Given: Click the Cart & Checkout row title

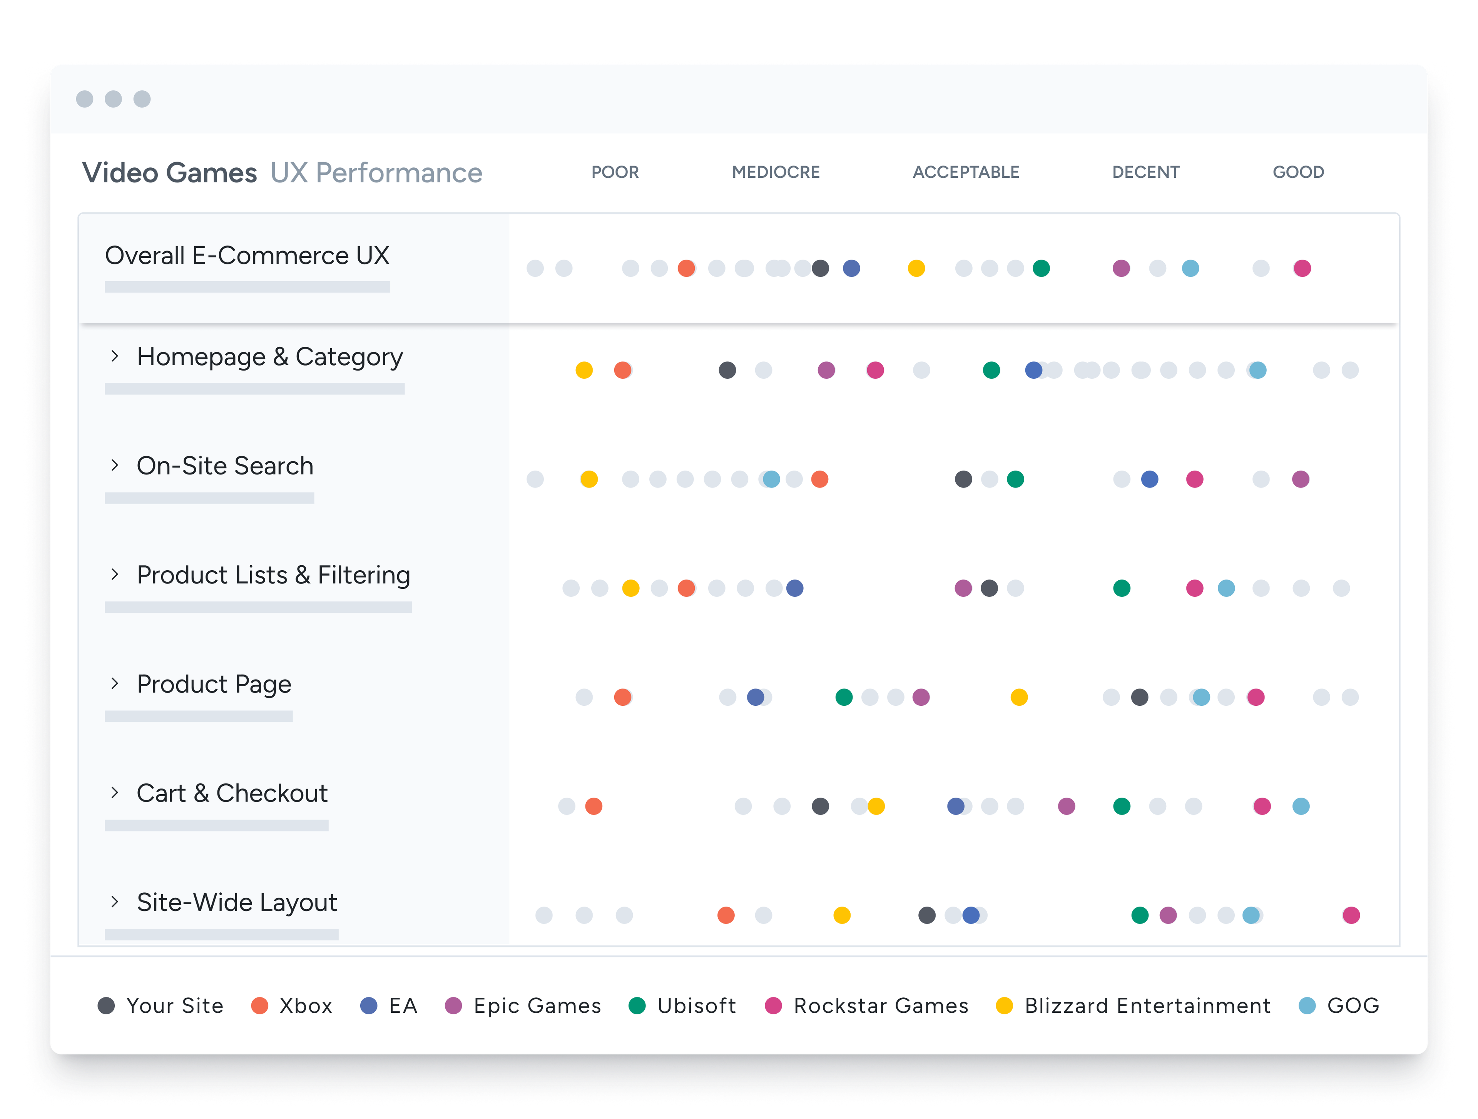Looking at the screenshot, I should pos(232,793).
